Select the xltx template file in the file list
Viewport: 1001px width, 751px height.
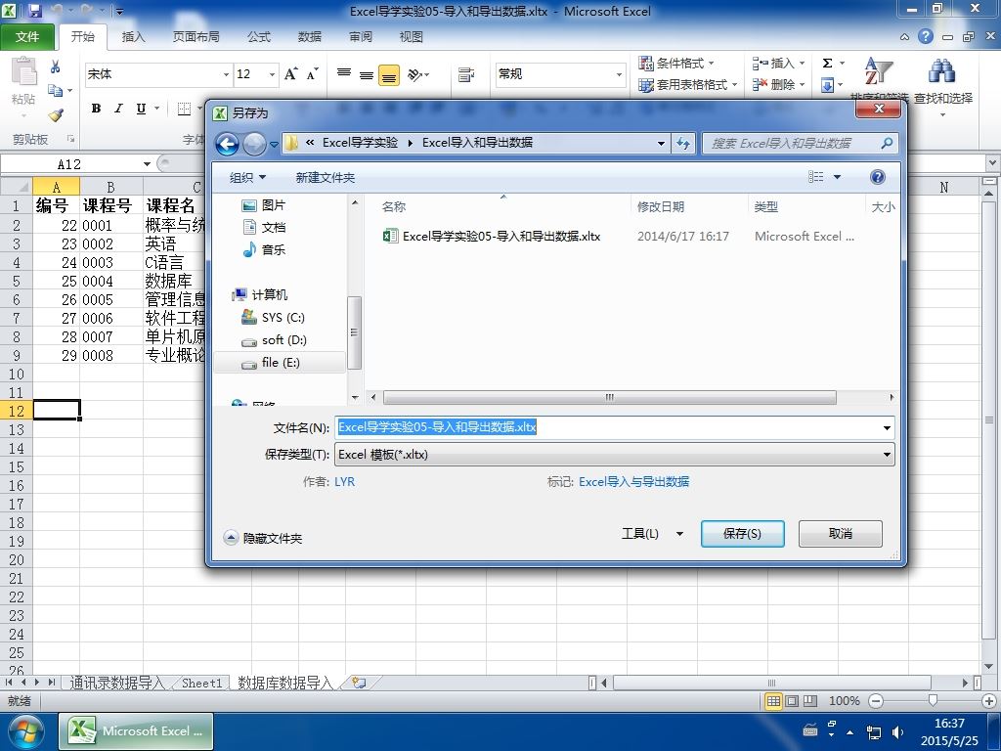click(492, 237)
